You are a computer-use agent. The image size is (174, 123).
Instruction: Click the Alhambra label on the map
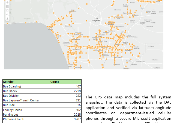click(x=118, y=10)
